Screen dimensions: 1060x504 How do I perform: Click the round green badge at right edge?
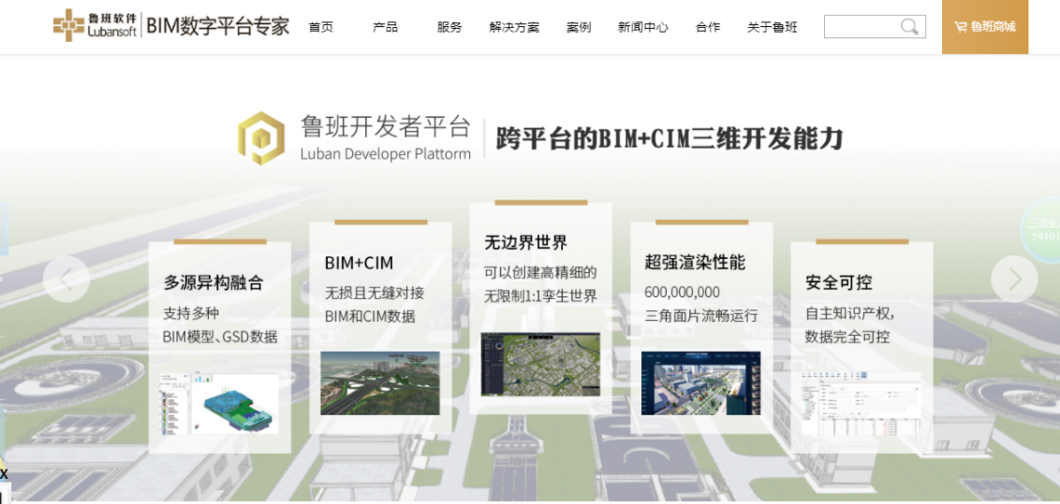tap(1041, 229)
